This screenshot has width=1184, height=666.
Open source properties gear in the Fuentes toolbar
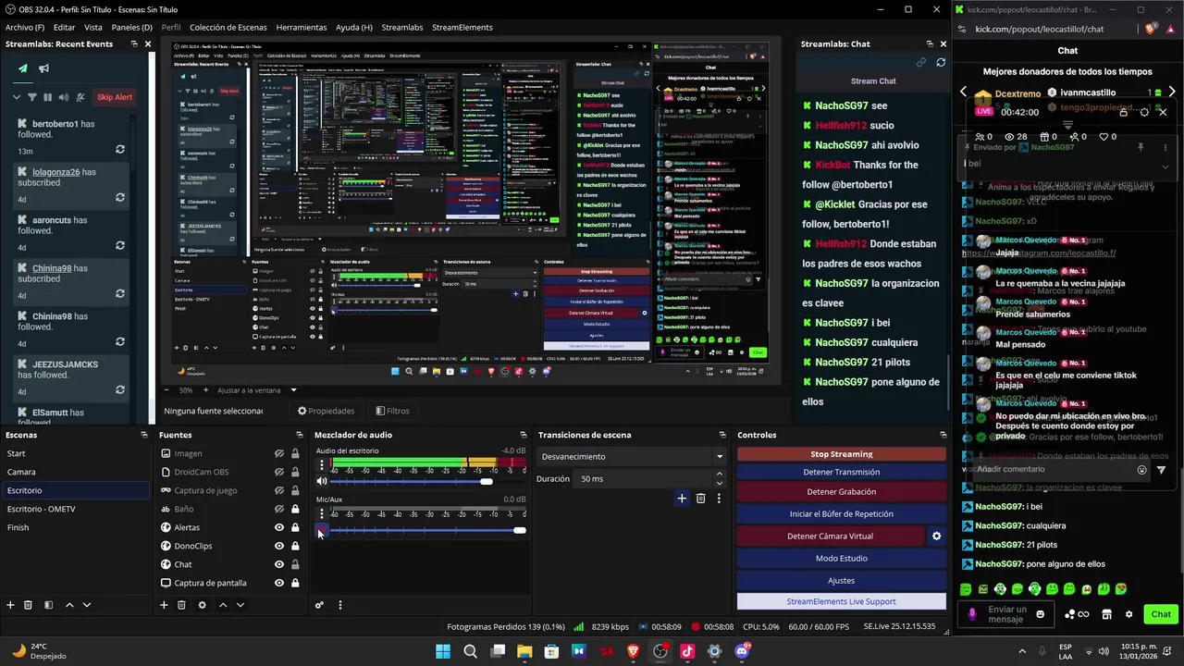click(202, 605)
